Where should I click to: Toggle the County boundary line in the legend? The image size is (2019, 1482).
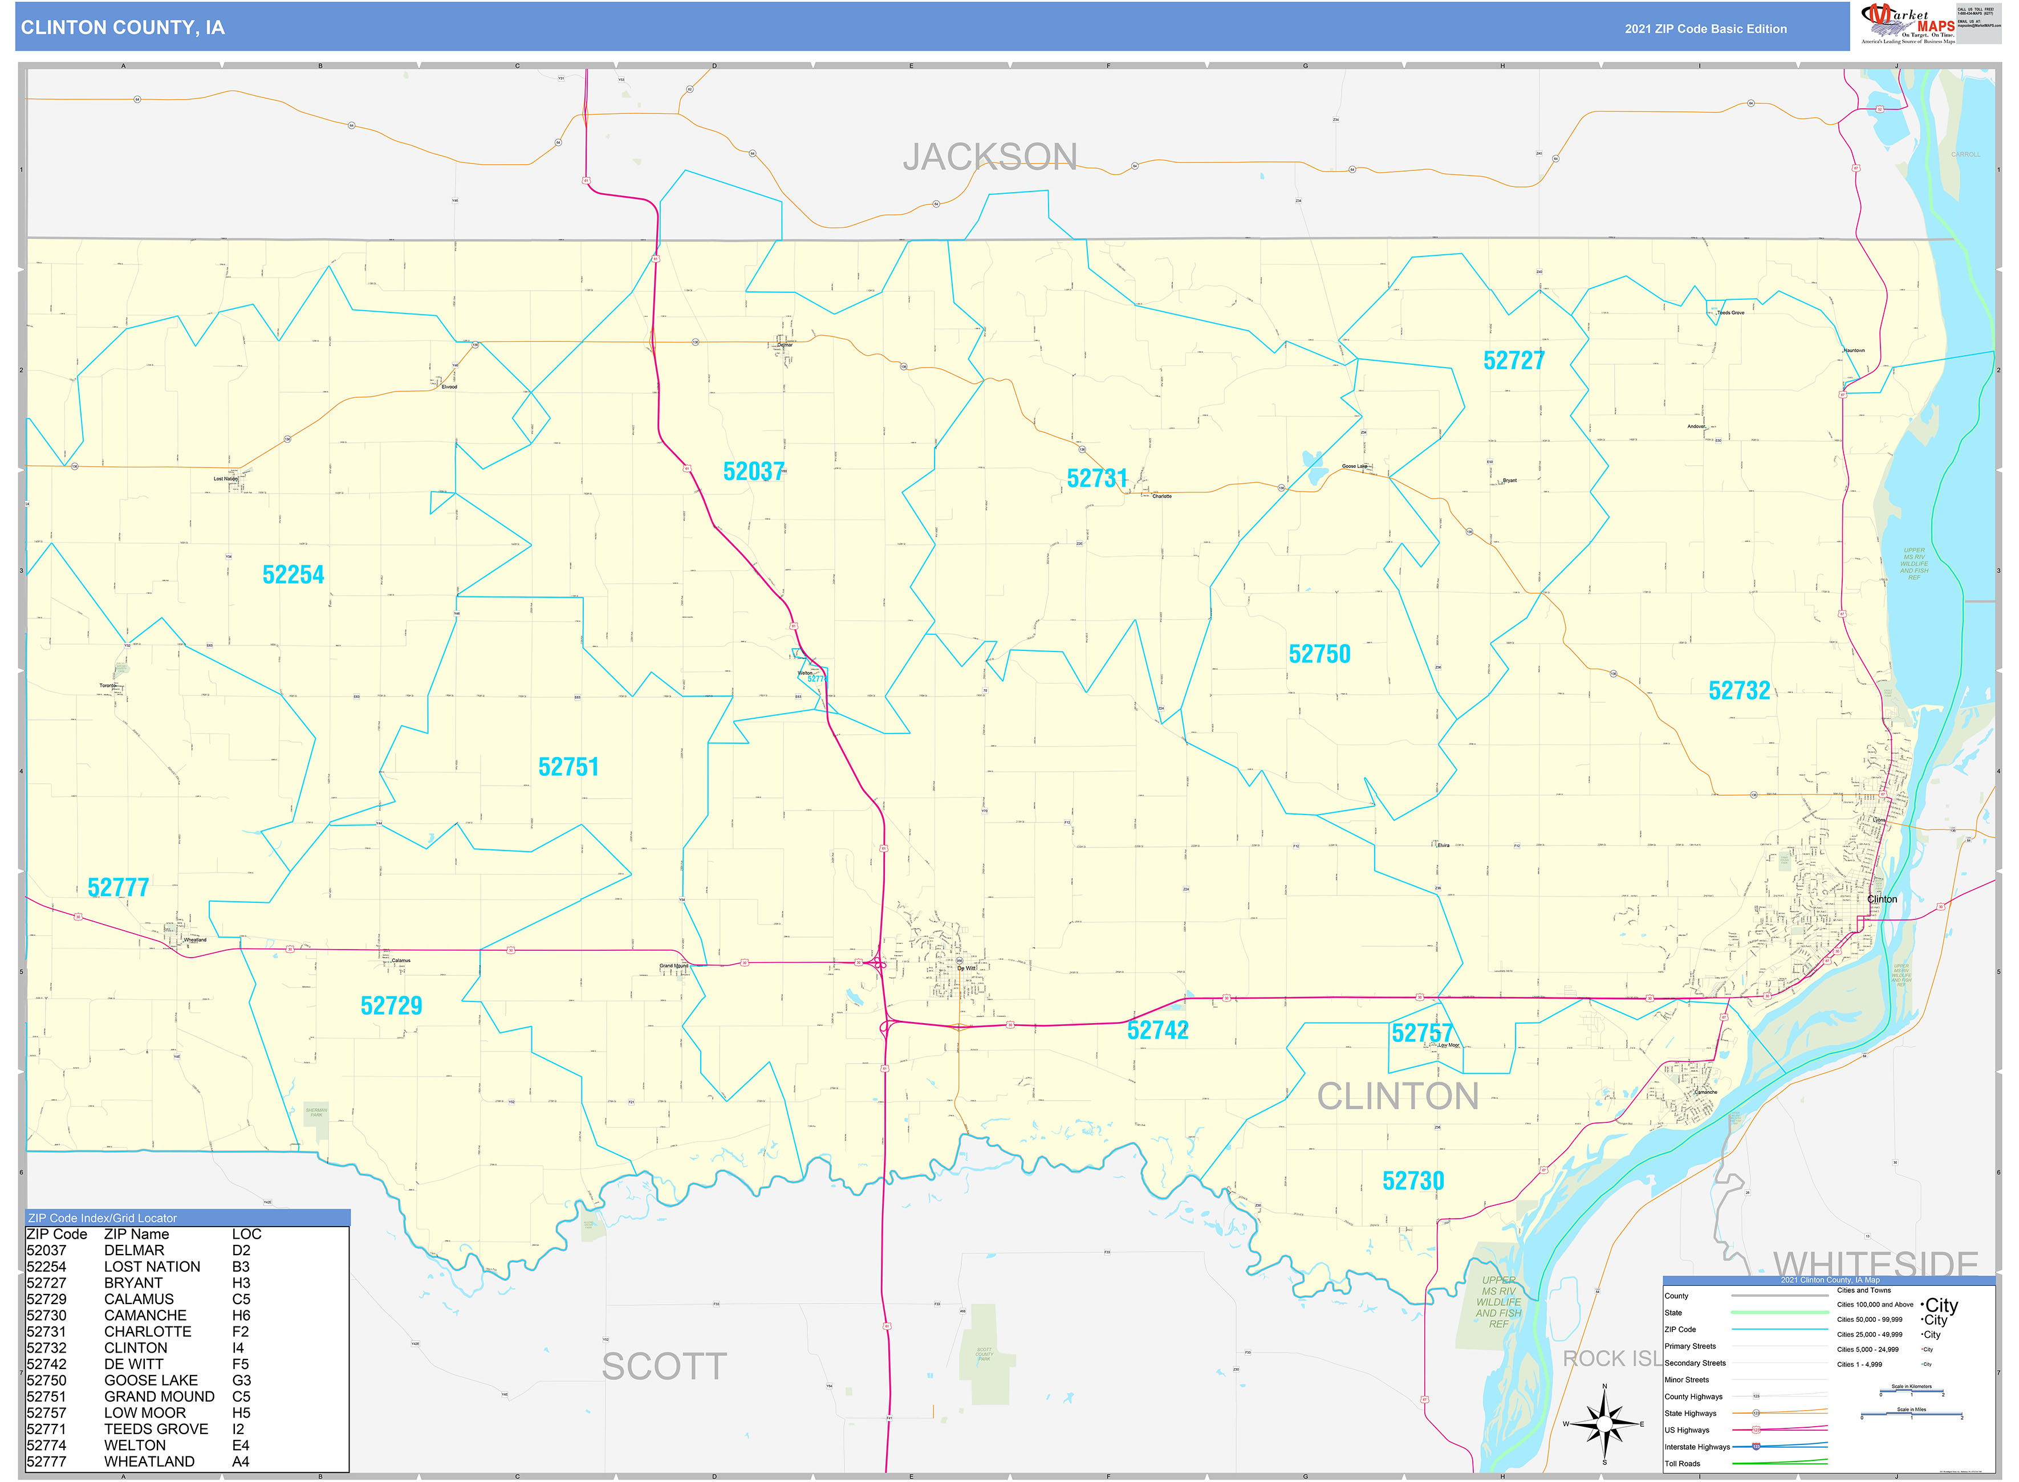pyautogui.click(x=1780, y=1296)
